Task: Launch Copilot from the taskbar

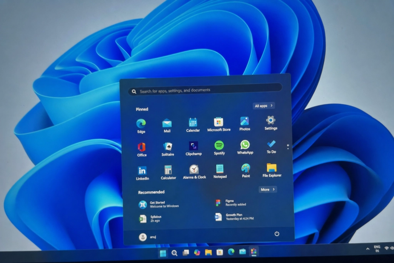Action: 197,252
